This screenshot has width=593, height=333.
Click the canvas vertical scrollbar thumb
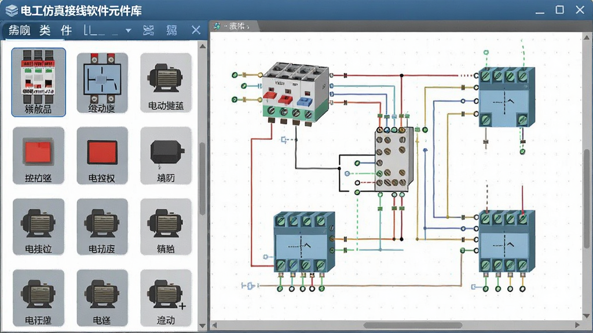(x=587, y=199)
